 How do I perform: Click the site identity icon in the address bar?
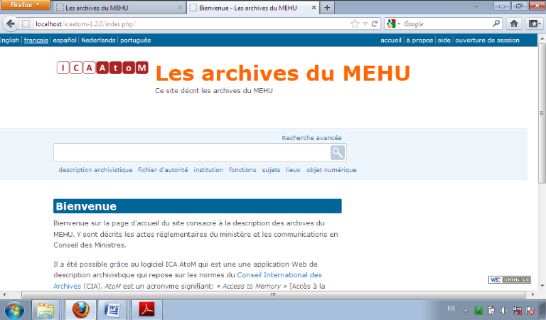pyautogui.click(x=26, y=23)
